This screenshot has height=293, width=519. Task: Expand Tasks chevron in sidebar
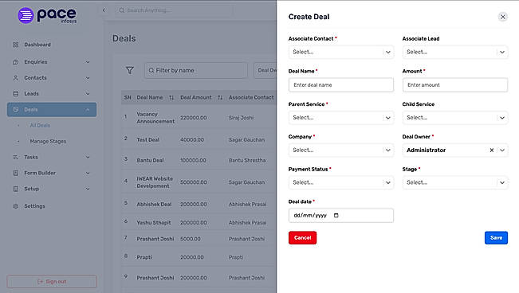point(88,157)
